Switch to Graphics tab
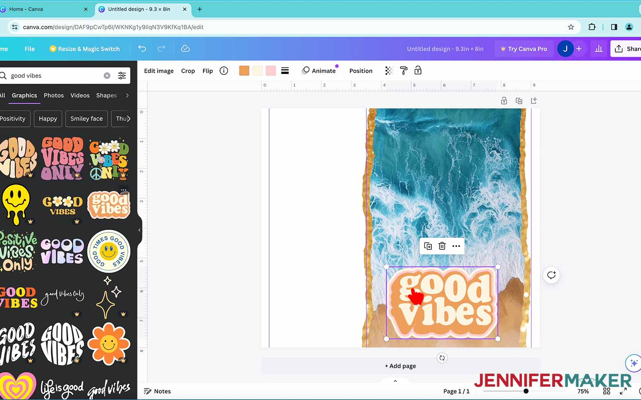The width and height of the screenshot is (641, 400). click(x=24, y=95)
